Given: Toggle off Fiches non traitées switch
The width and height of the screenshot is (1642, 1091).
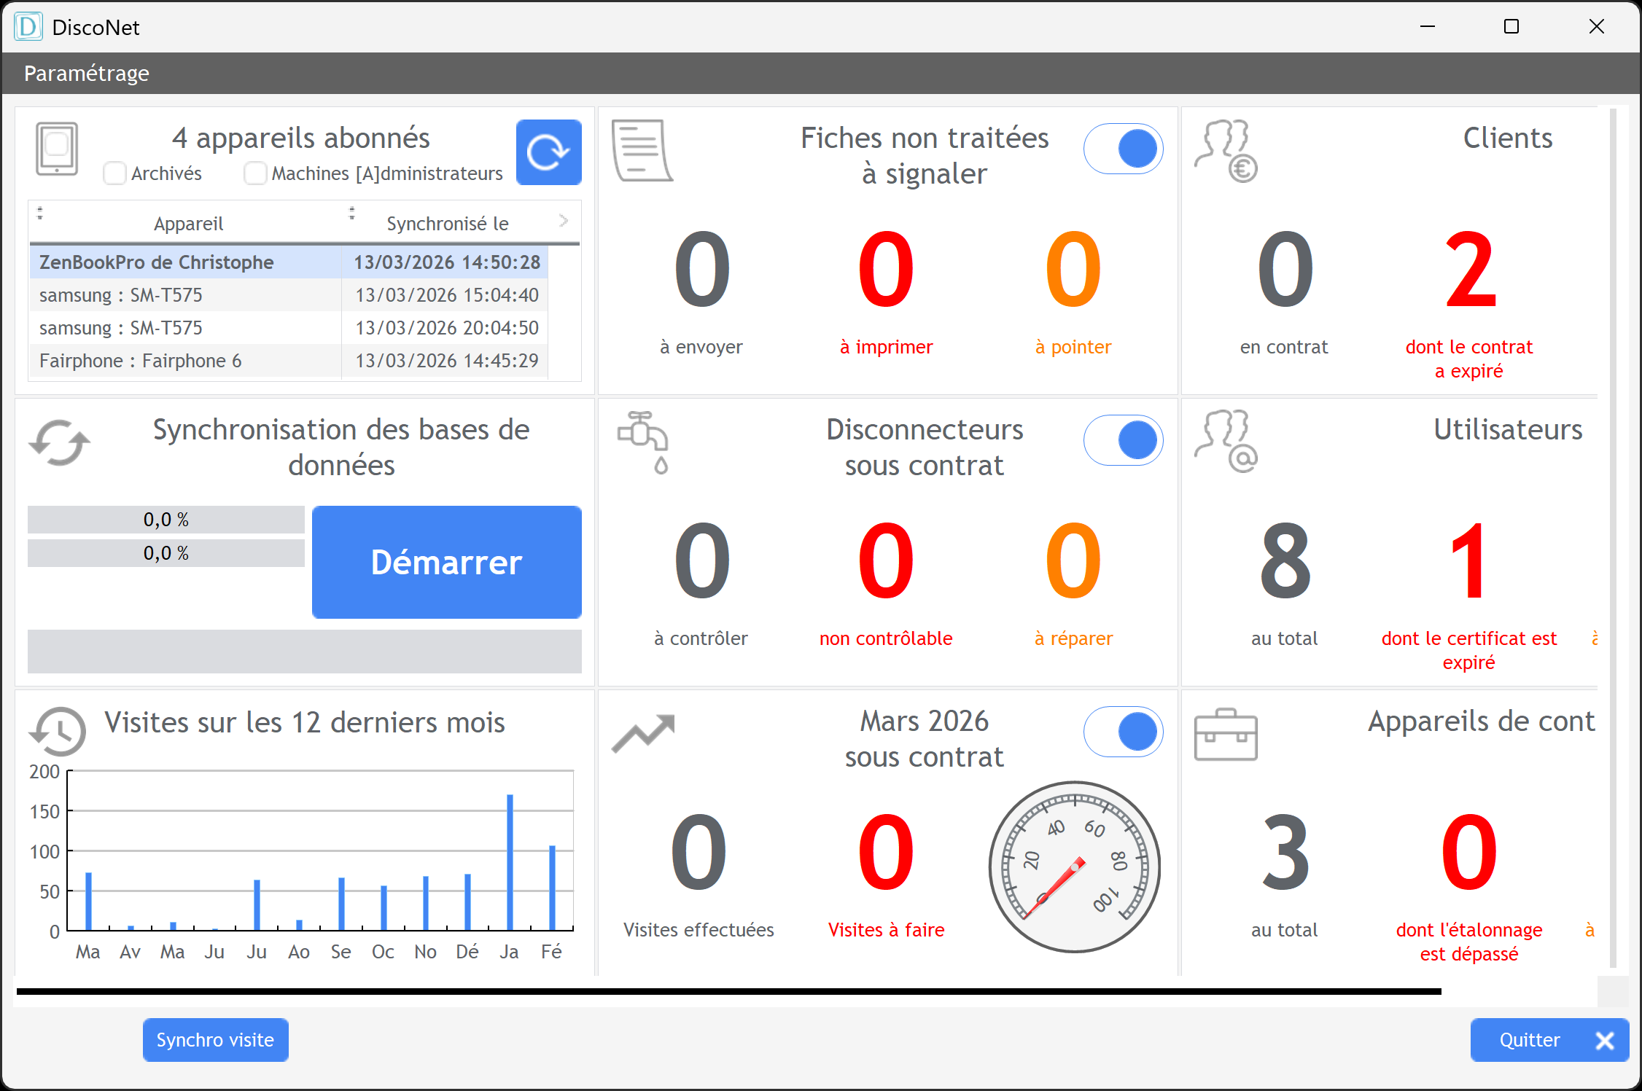Looking at the screenshot, I should click(1123, 149).
